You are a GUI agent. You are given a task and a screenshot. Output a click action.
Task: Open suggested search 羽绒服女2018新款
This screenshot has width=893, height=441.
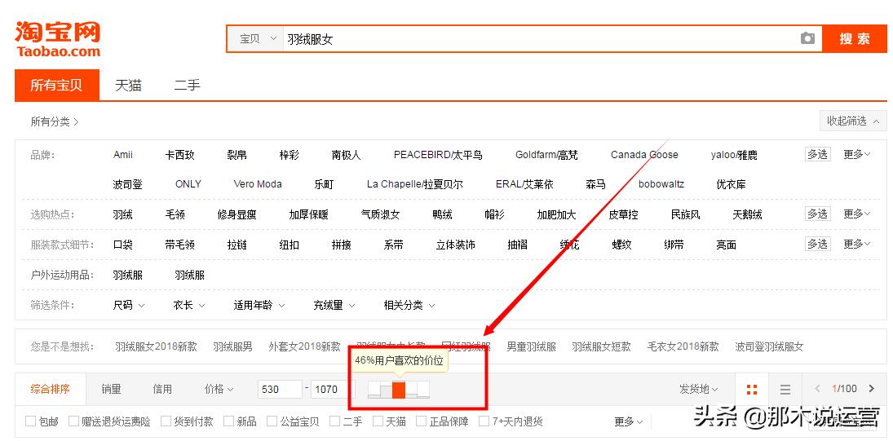click(x=156, y=346)
